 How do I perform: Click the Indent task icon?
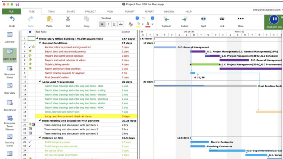185,19
